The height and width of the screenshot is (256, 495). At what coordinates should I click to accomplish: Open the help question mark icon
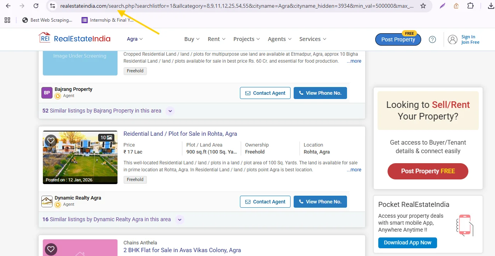[x=432, y=39]
